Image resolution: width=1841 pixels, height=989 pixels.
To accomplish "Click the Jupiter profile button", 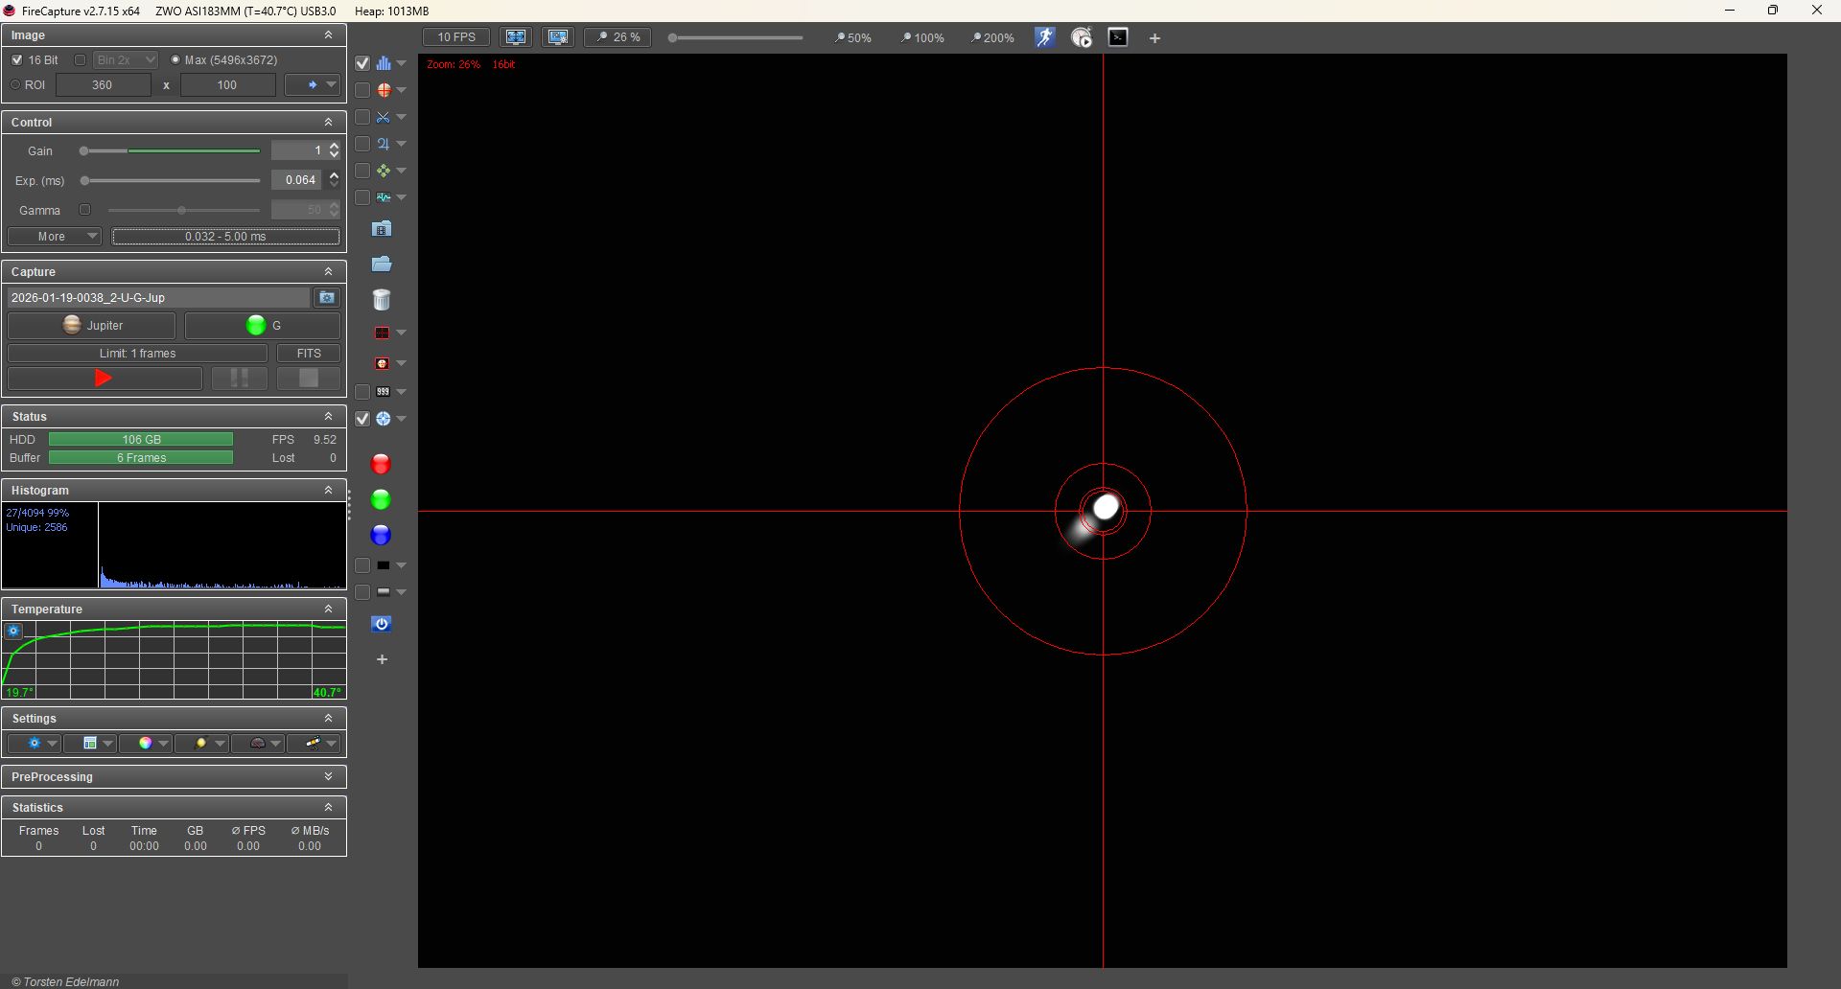I will [x=92, y=326].
